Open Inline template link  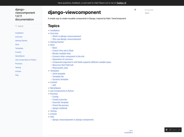[59, 74]
